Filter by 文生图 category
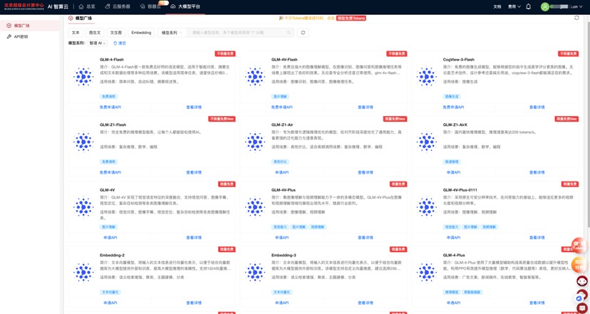 (116, 33)
